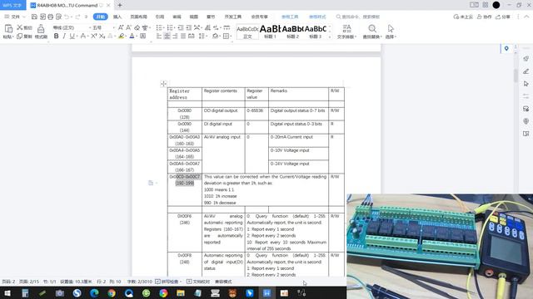Toggle Superscript formatting
The width and height of the screenshot is (533, 299).
[94, 36]
